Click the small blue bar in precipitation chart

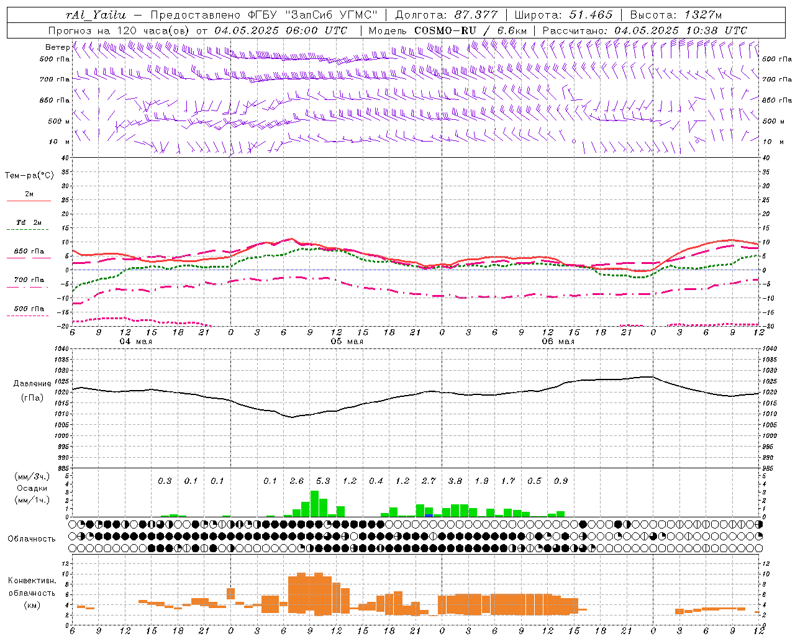tap(429, 516)
